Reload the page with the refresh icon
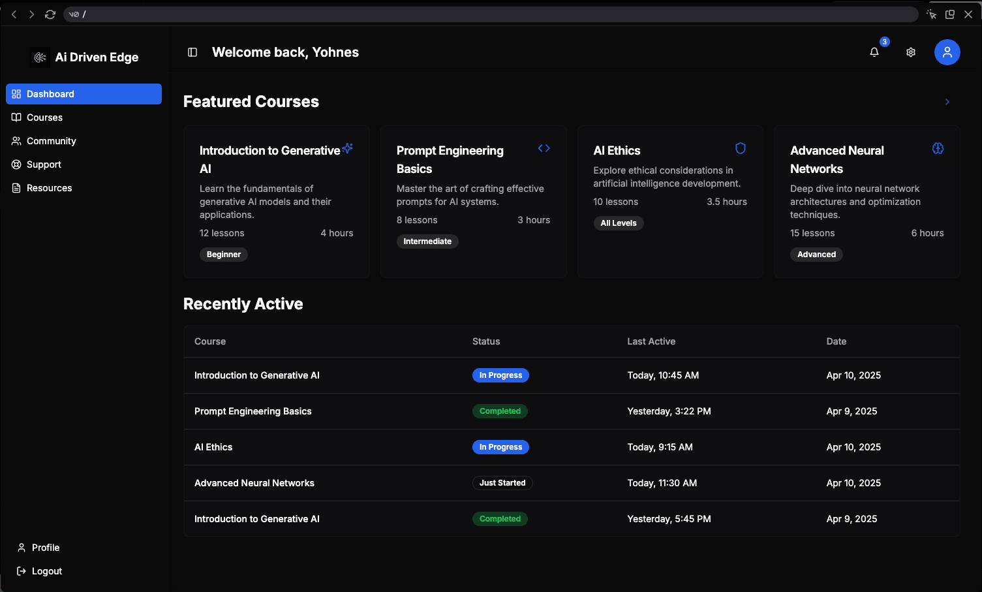 point(50,14)
